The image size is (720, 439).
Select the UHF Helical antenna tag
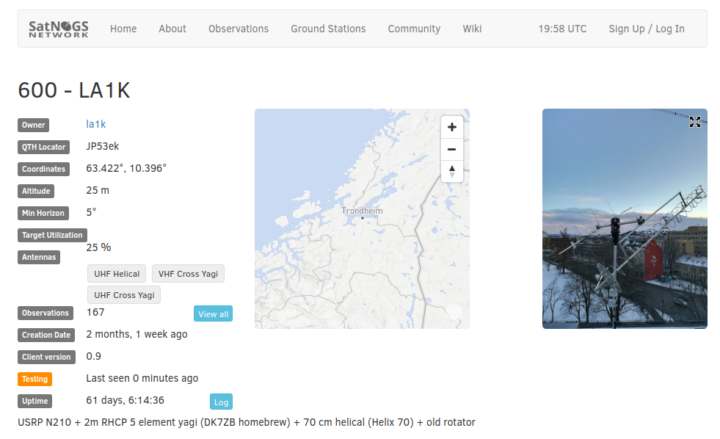(117, 274)
